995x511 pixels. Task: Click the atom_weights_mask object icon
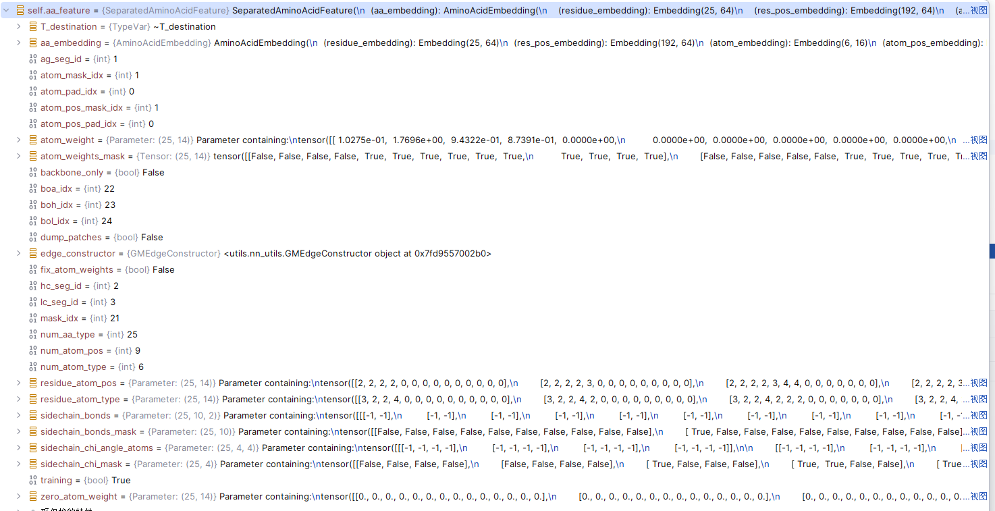point(33,156)
